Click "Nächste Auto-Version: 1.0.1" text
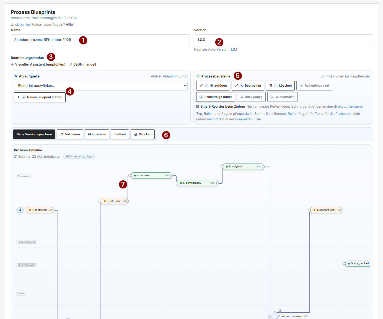The width and height of the screenshot is (383, 319). [x=216, y=50]
